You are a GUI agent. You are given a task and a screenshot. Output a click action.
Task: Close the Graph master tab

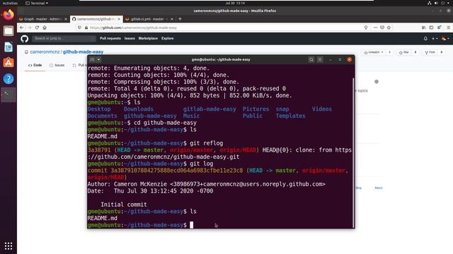tap(66, 19)
